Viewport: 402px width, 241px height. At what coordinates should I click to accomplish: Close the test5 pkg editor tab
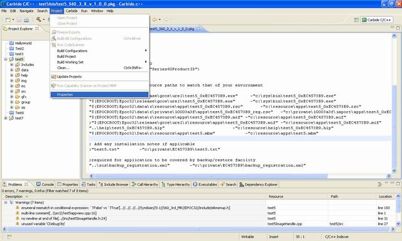(x=198, y=28)
